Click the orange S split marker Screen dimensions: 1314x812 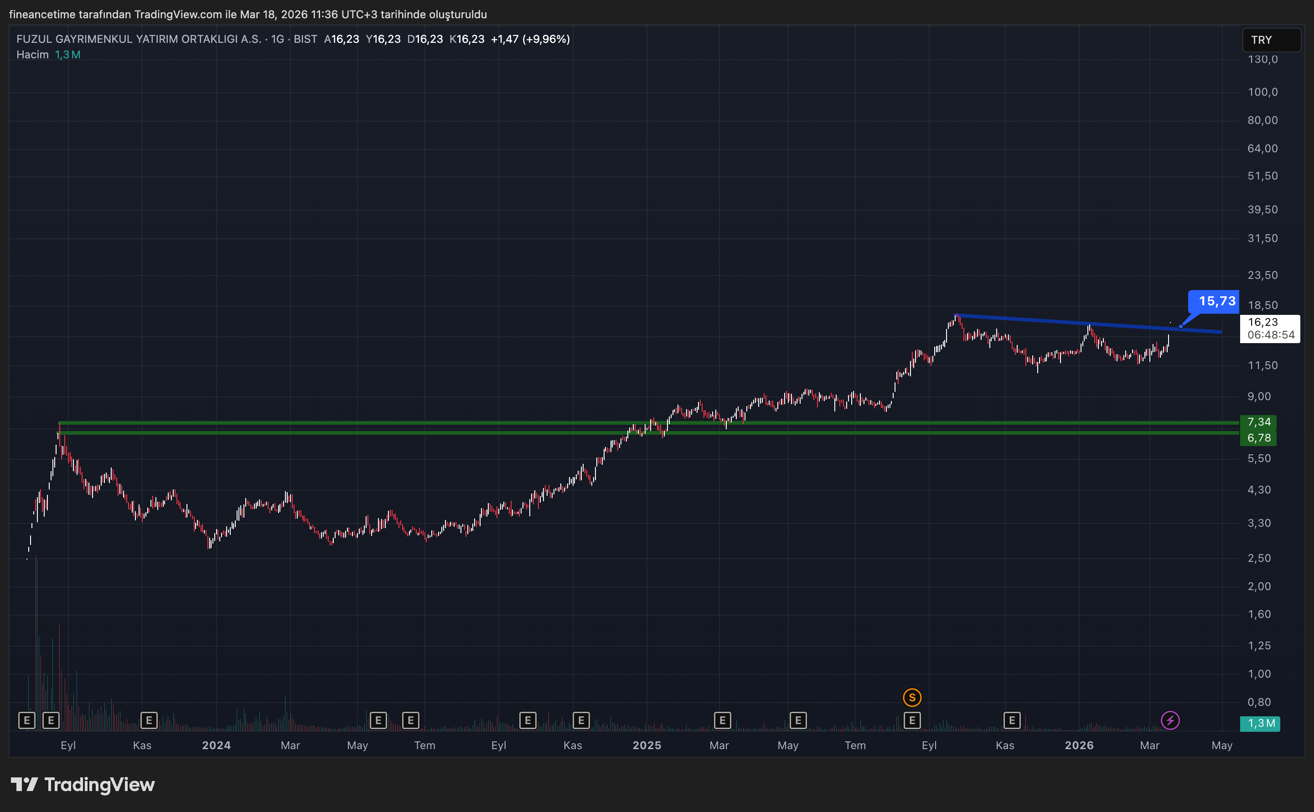[x=911, y=698]
